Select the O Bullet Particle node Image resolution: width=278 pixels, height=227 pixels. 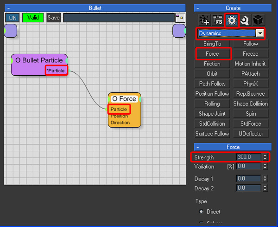point(39,65)
